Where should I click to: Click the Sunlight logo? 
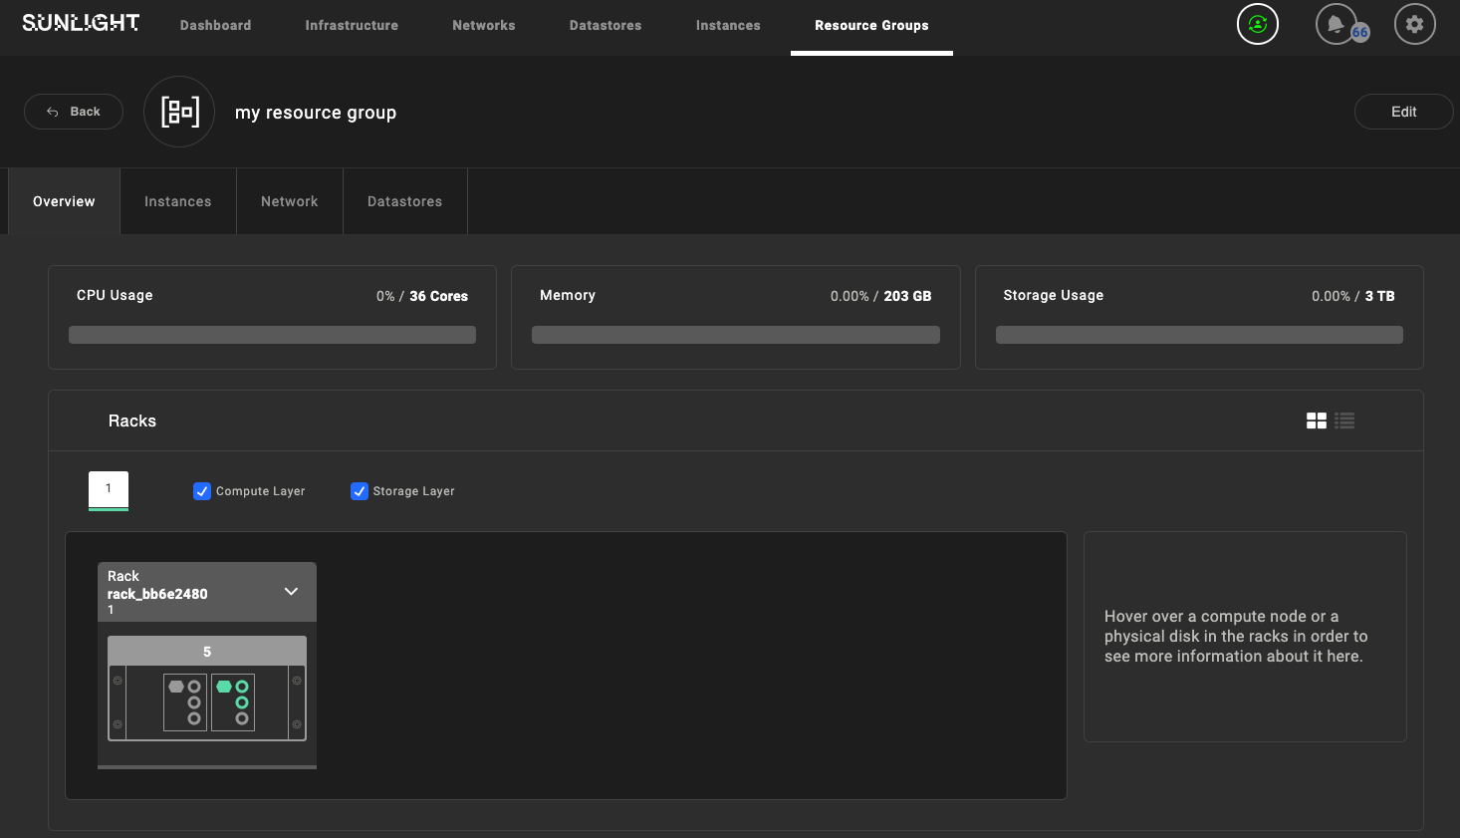(81, 23)
